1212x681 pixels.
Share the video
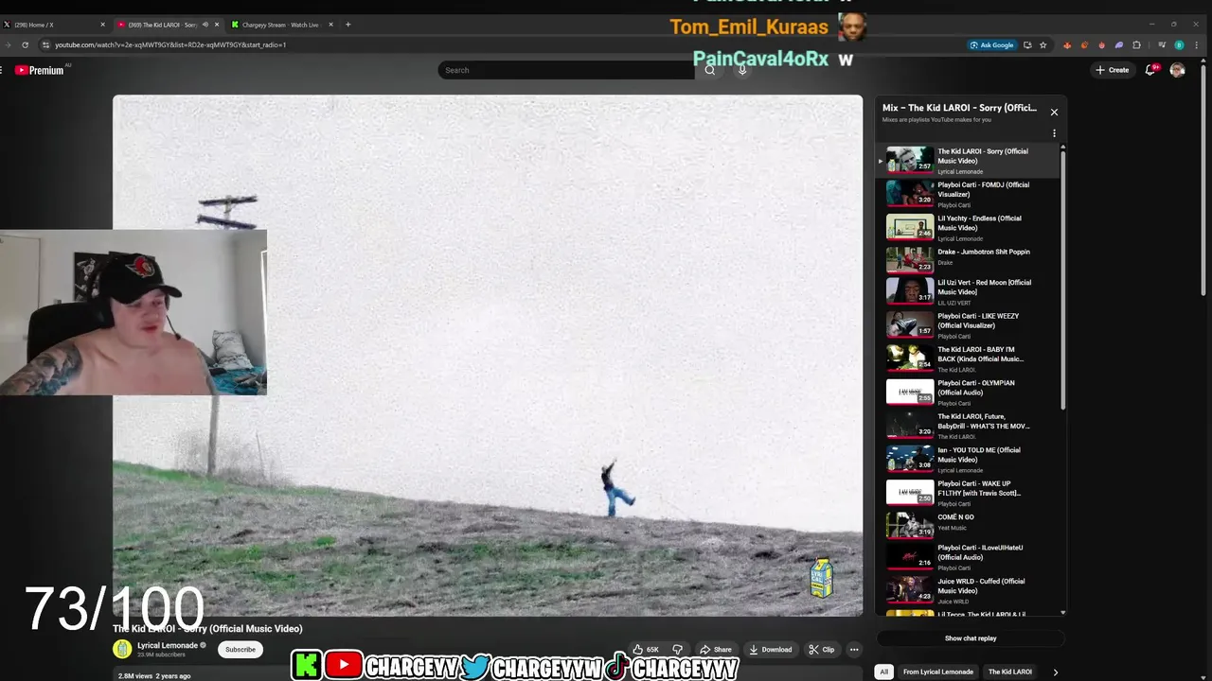pyautogui.click(x=716, y=650)
